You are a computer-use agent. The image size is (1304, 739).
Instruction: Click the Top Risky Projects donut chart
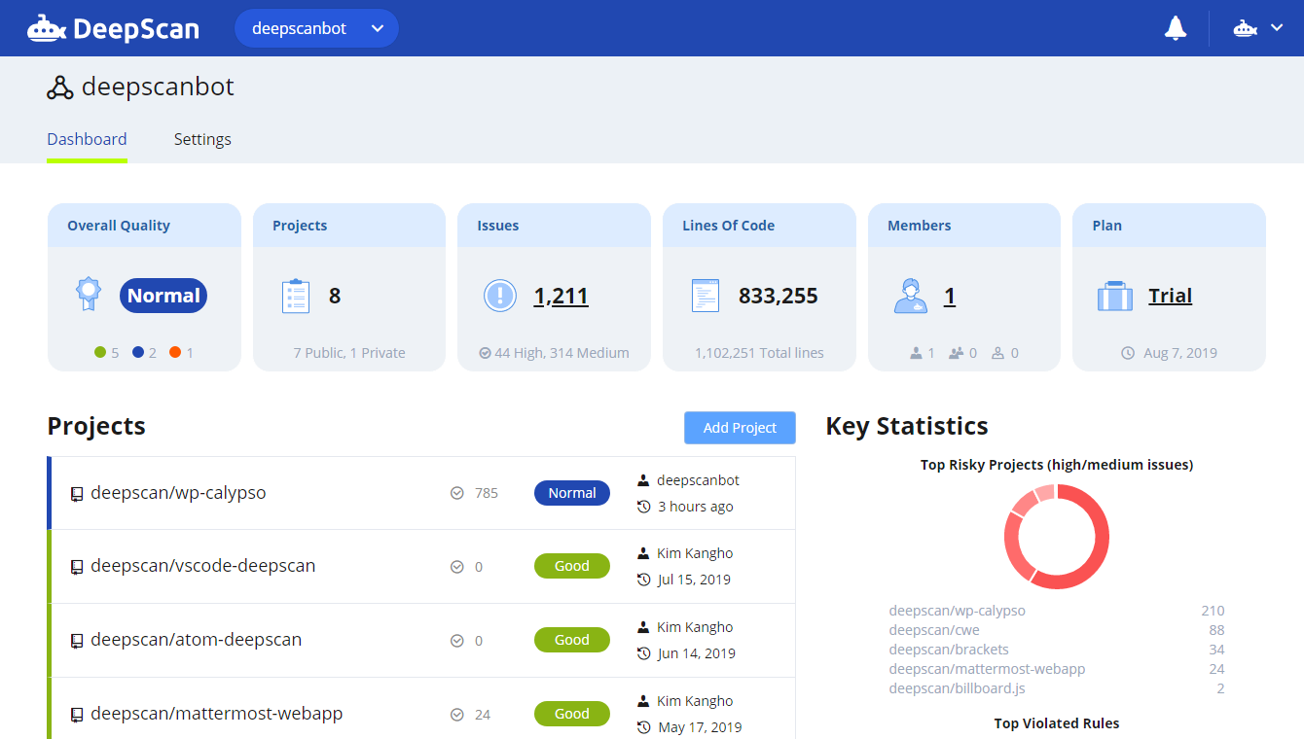coord(1057,537)
